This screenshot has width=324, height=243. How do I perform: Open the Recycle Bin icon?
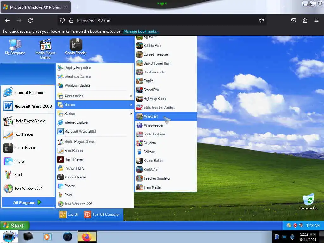[x=308, y=202]
